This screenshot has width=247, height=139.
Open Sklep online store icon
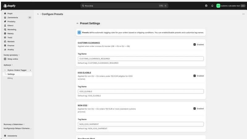pyautogui.click(x=5, y=59)
